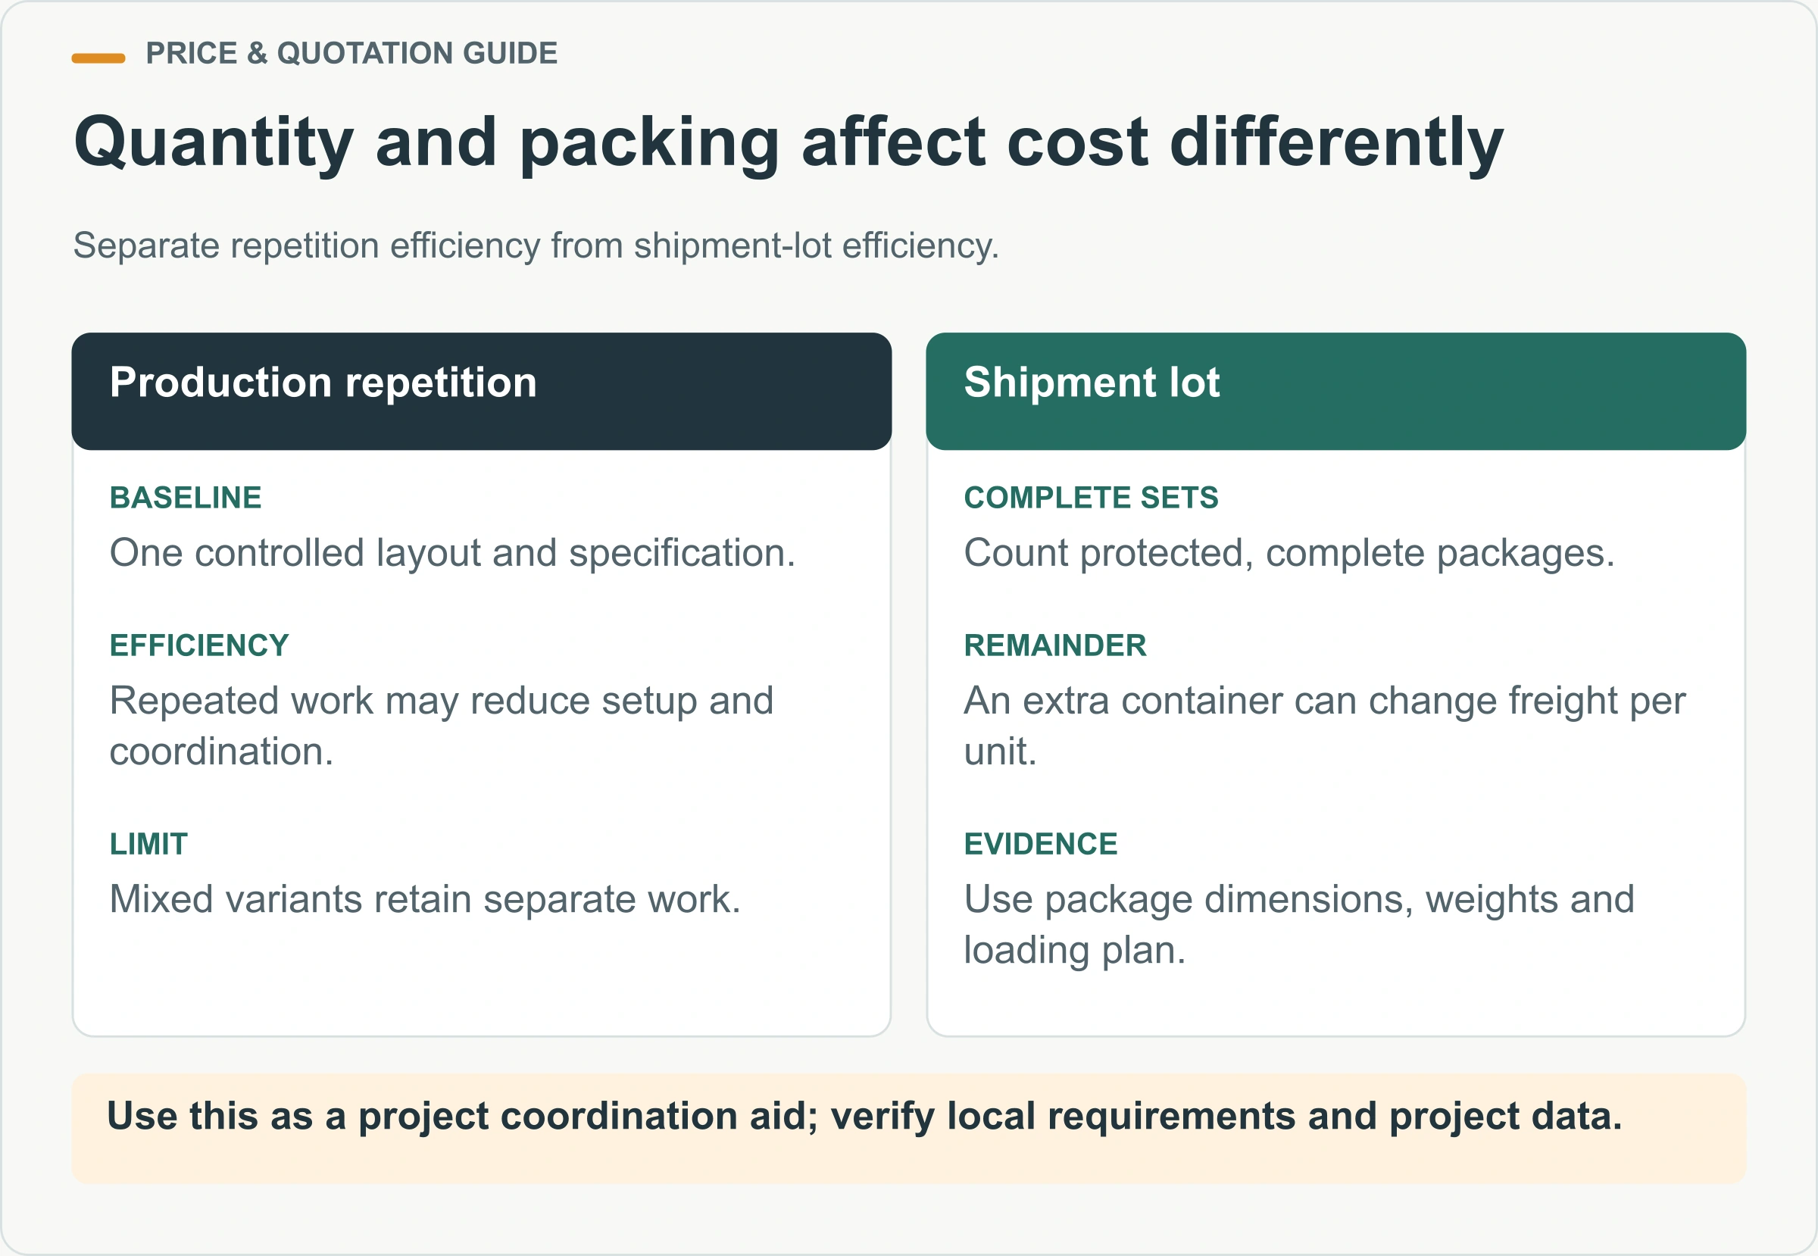The image size is (1818, 1256).
Task: Select the main title about quantity and packing
Action: coord(789,143)
